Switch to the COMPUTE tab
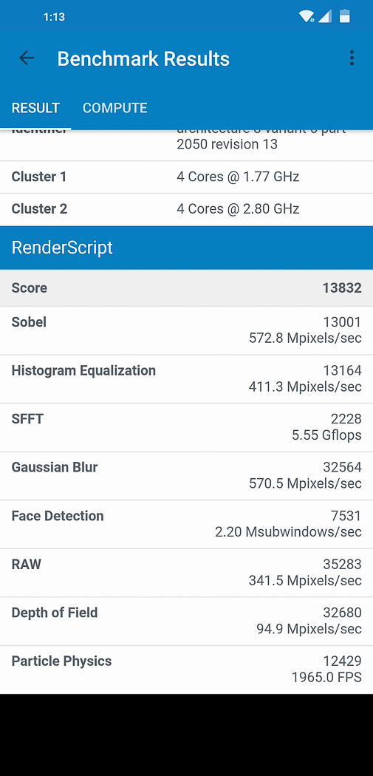The image size is (373, 776). 114,108
